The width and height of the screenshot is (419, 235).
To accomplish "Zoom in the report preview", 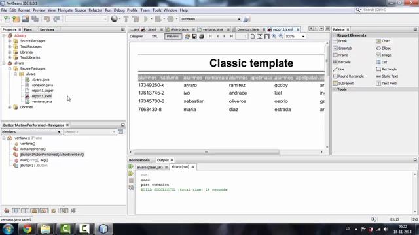I will [274, 36].
